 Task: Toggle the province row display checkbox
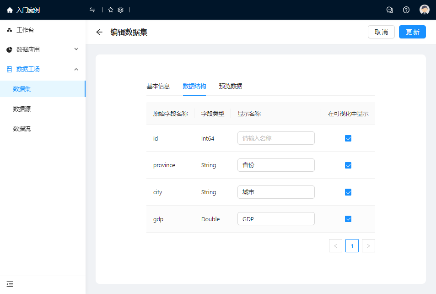pos(348,165)
